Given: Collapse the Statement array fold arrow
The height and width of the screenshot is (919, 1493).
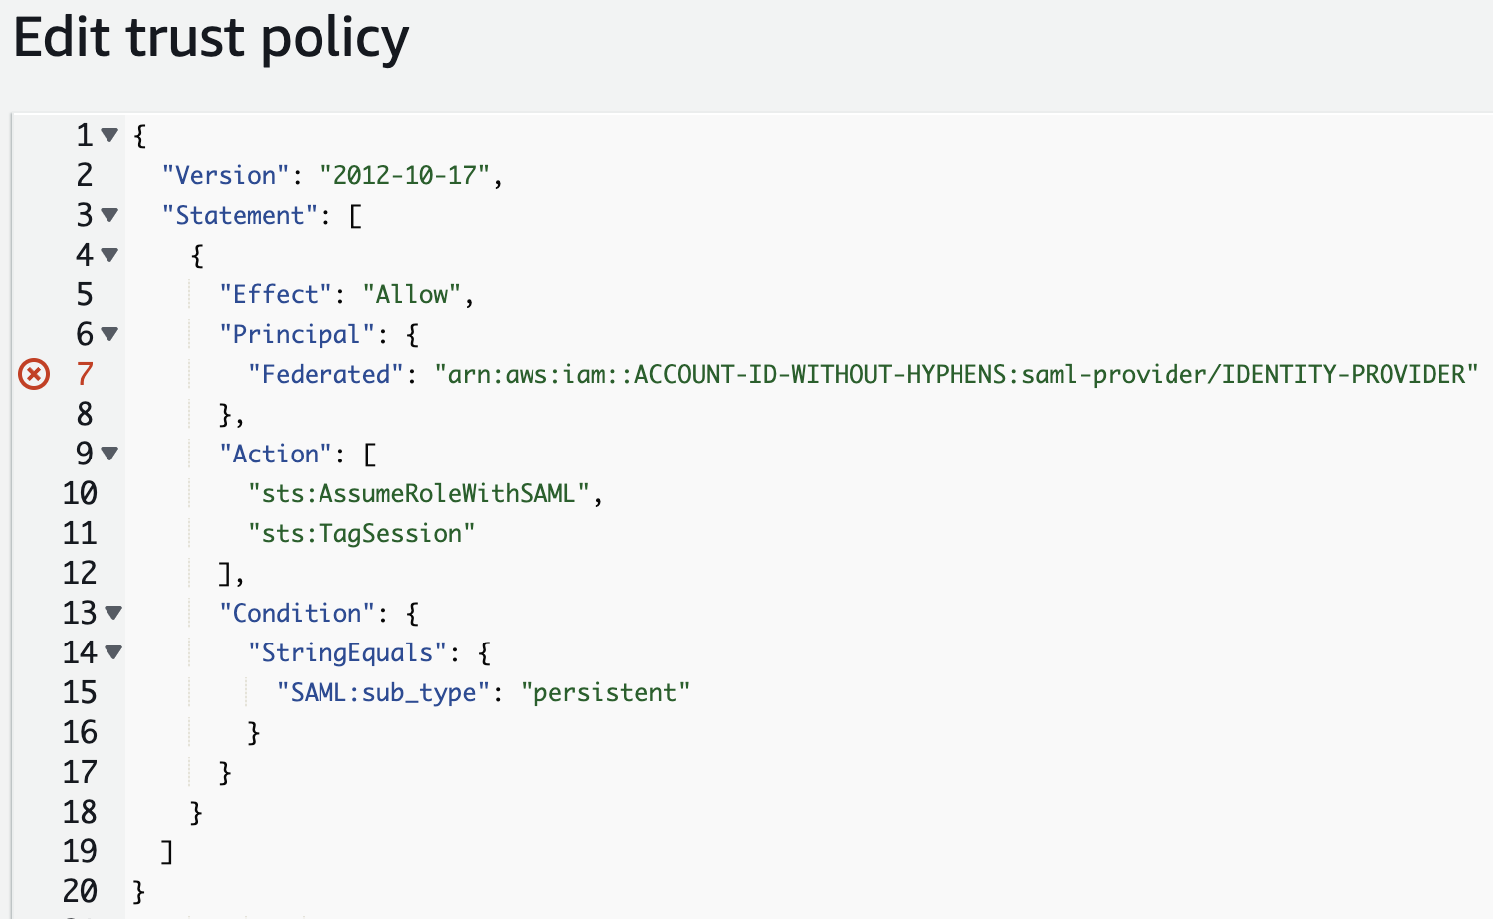Looking at the screenshot, I should point(109,215).
